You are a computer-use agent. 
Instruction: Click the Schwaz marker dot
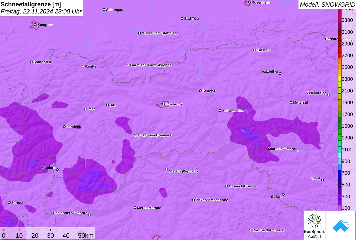(200, 91)
